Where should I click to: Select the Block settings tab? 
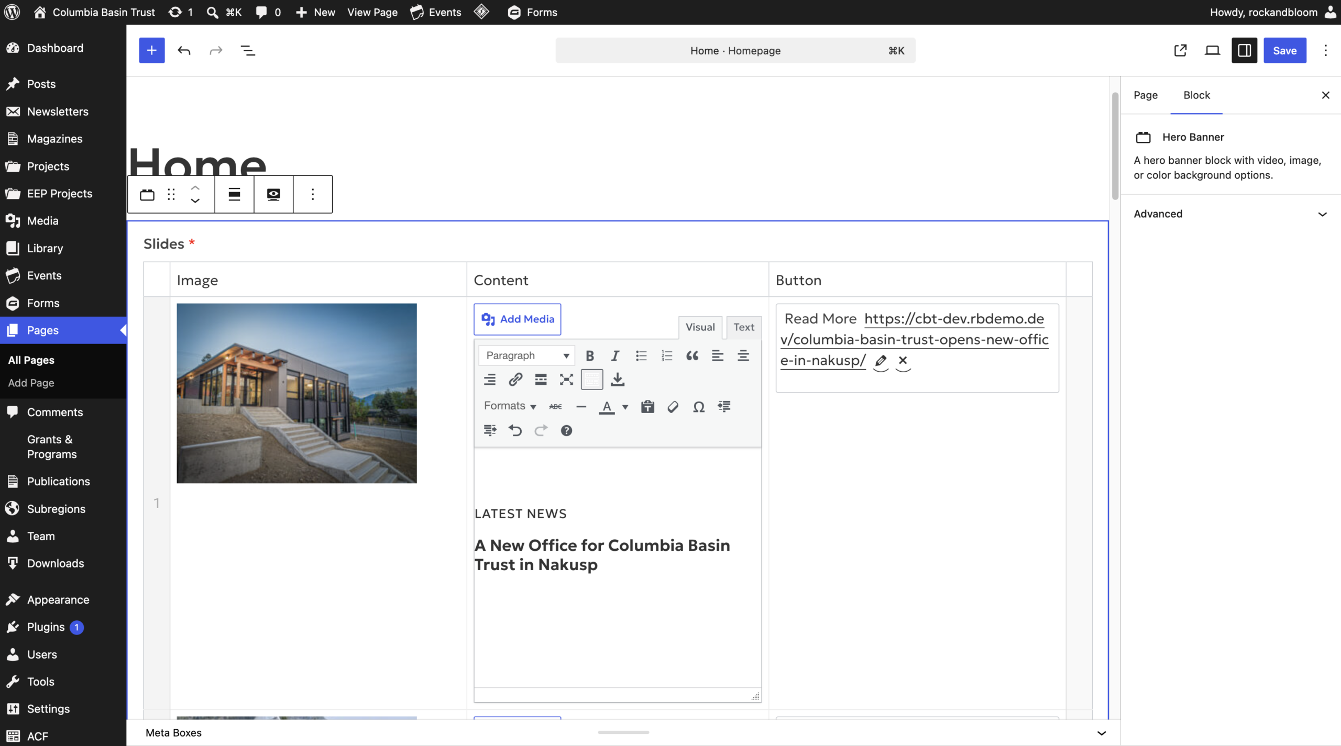[1197, 95]
